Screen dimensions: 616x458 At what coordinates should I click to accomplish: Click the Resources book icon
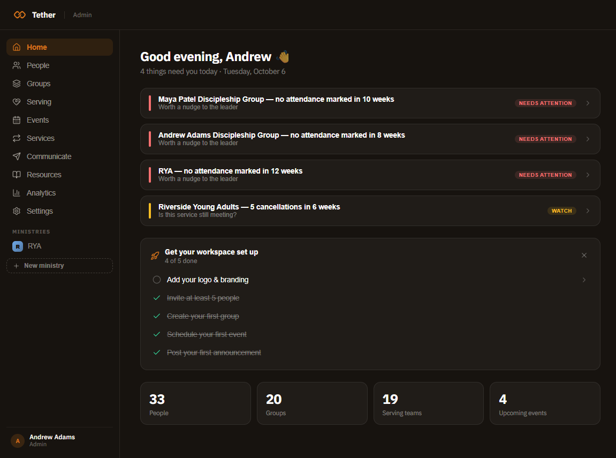17,175
